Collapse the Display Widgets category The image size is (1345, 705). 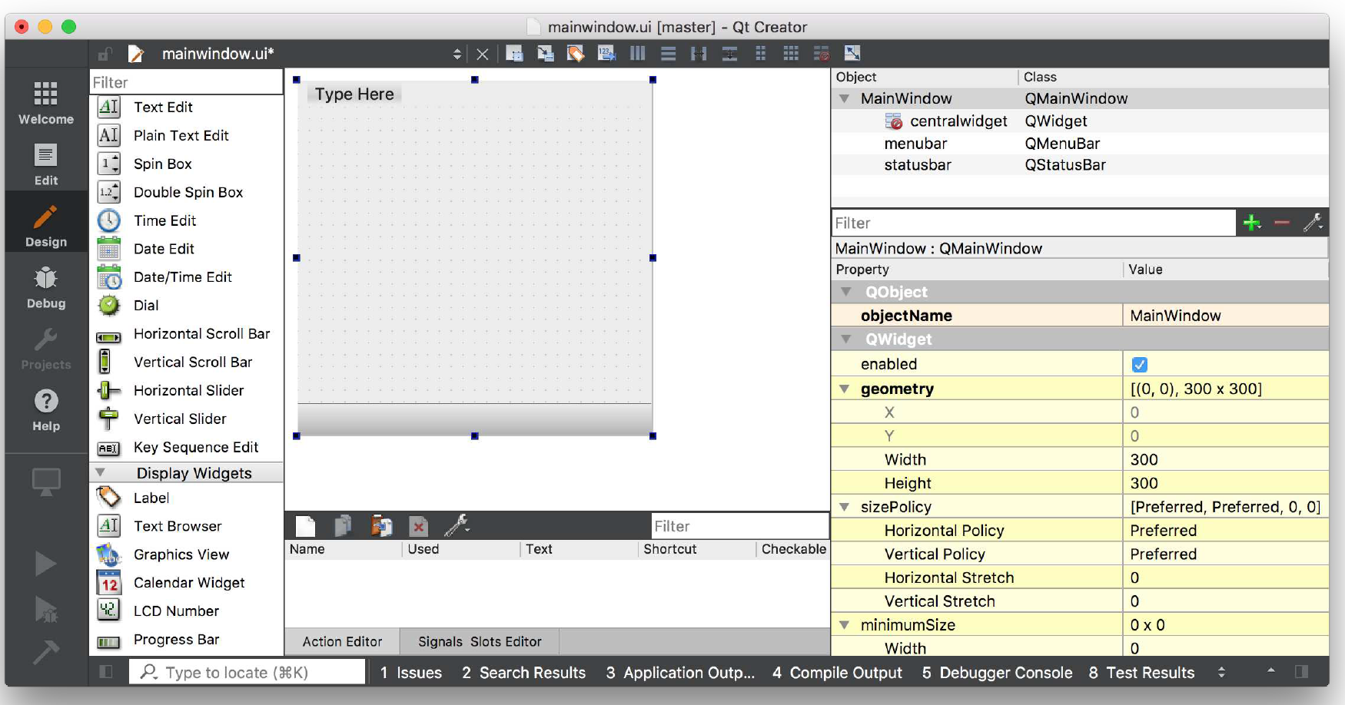coord(100,473)
